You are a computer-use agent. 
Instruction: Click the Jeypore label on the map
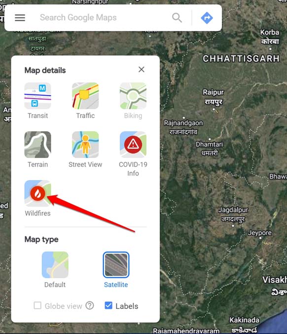click(x=259, y=233)
